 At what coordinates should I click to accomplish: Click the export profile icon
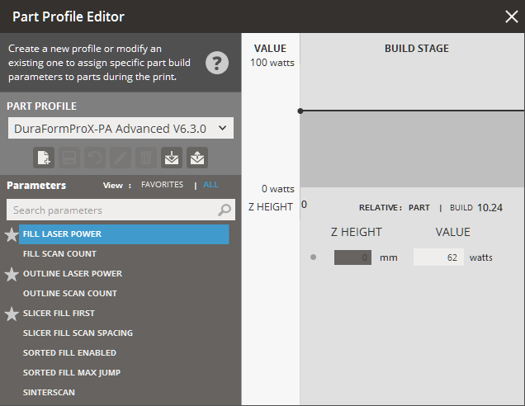coord(197,158)
